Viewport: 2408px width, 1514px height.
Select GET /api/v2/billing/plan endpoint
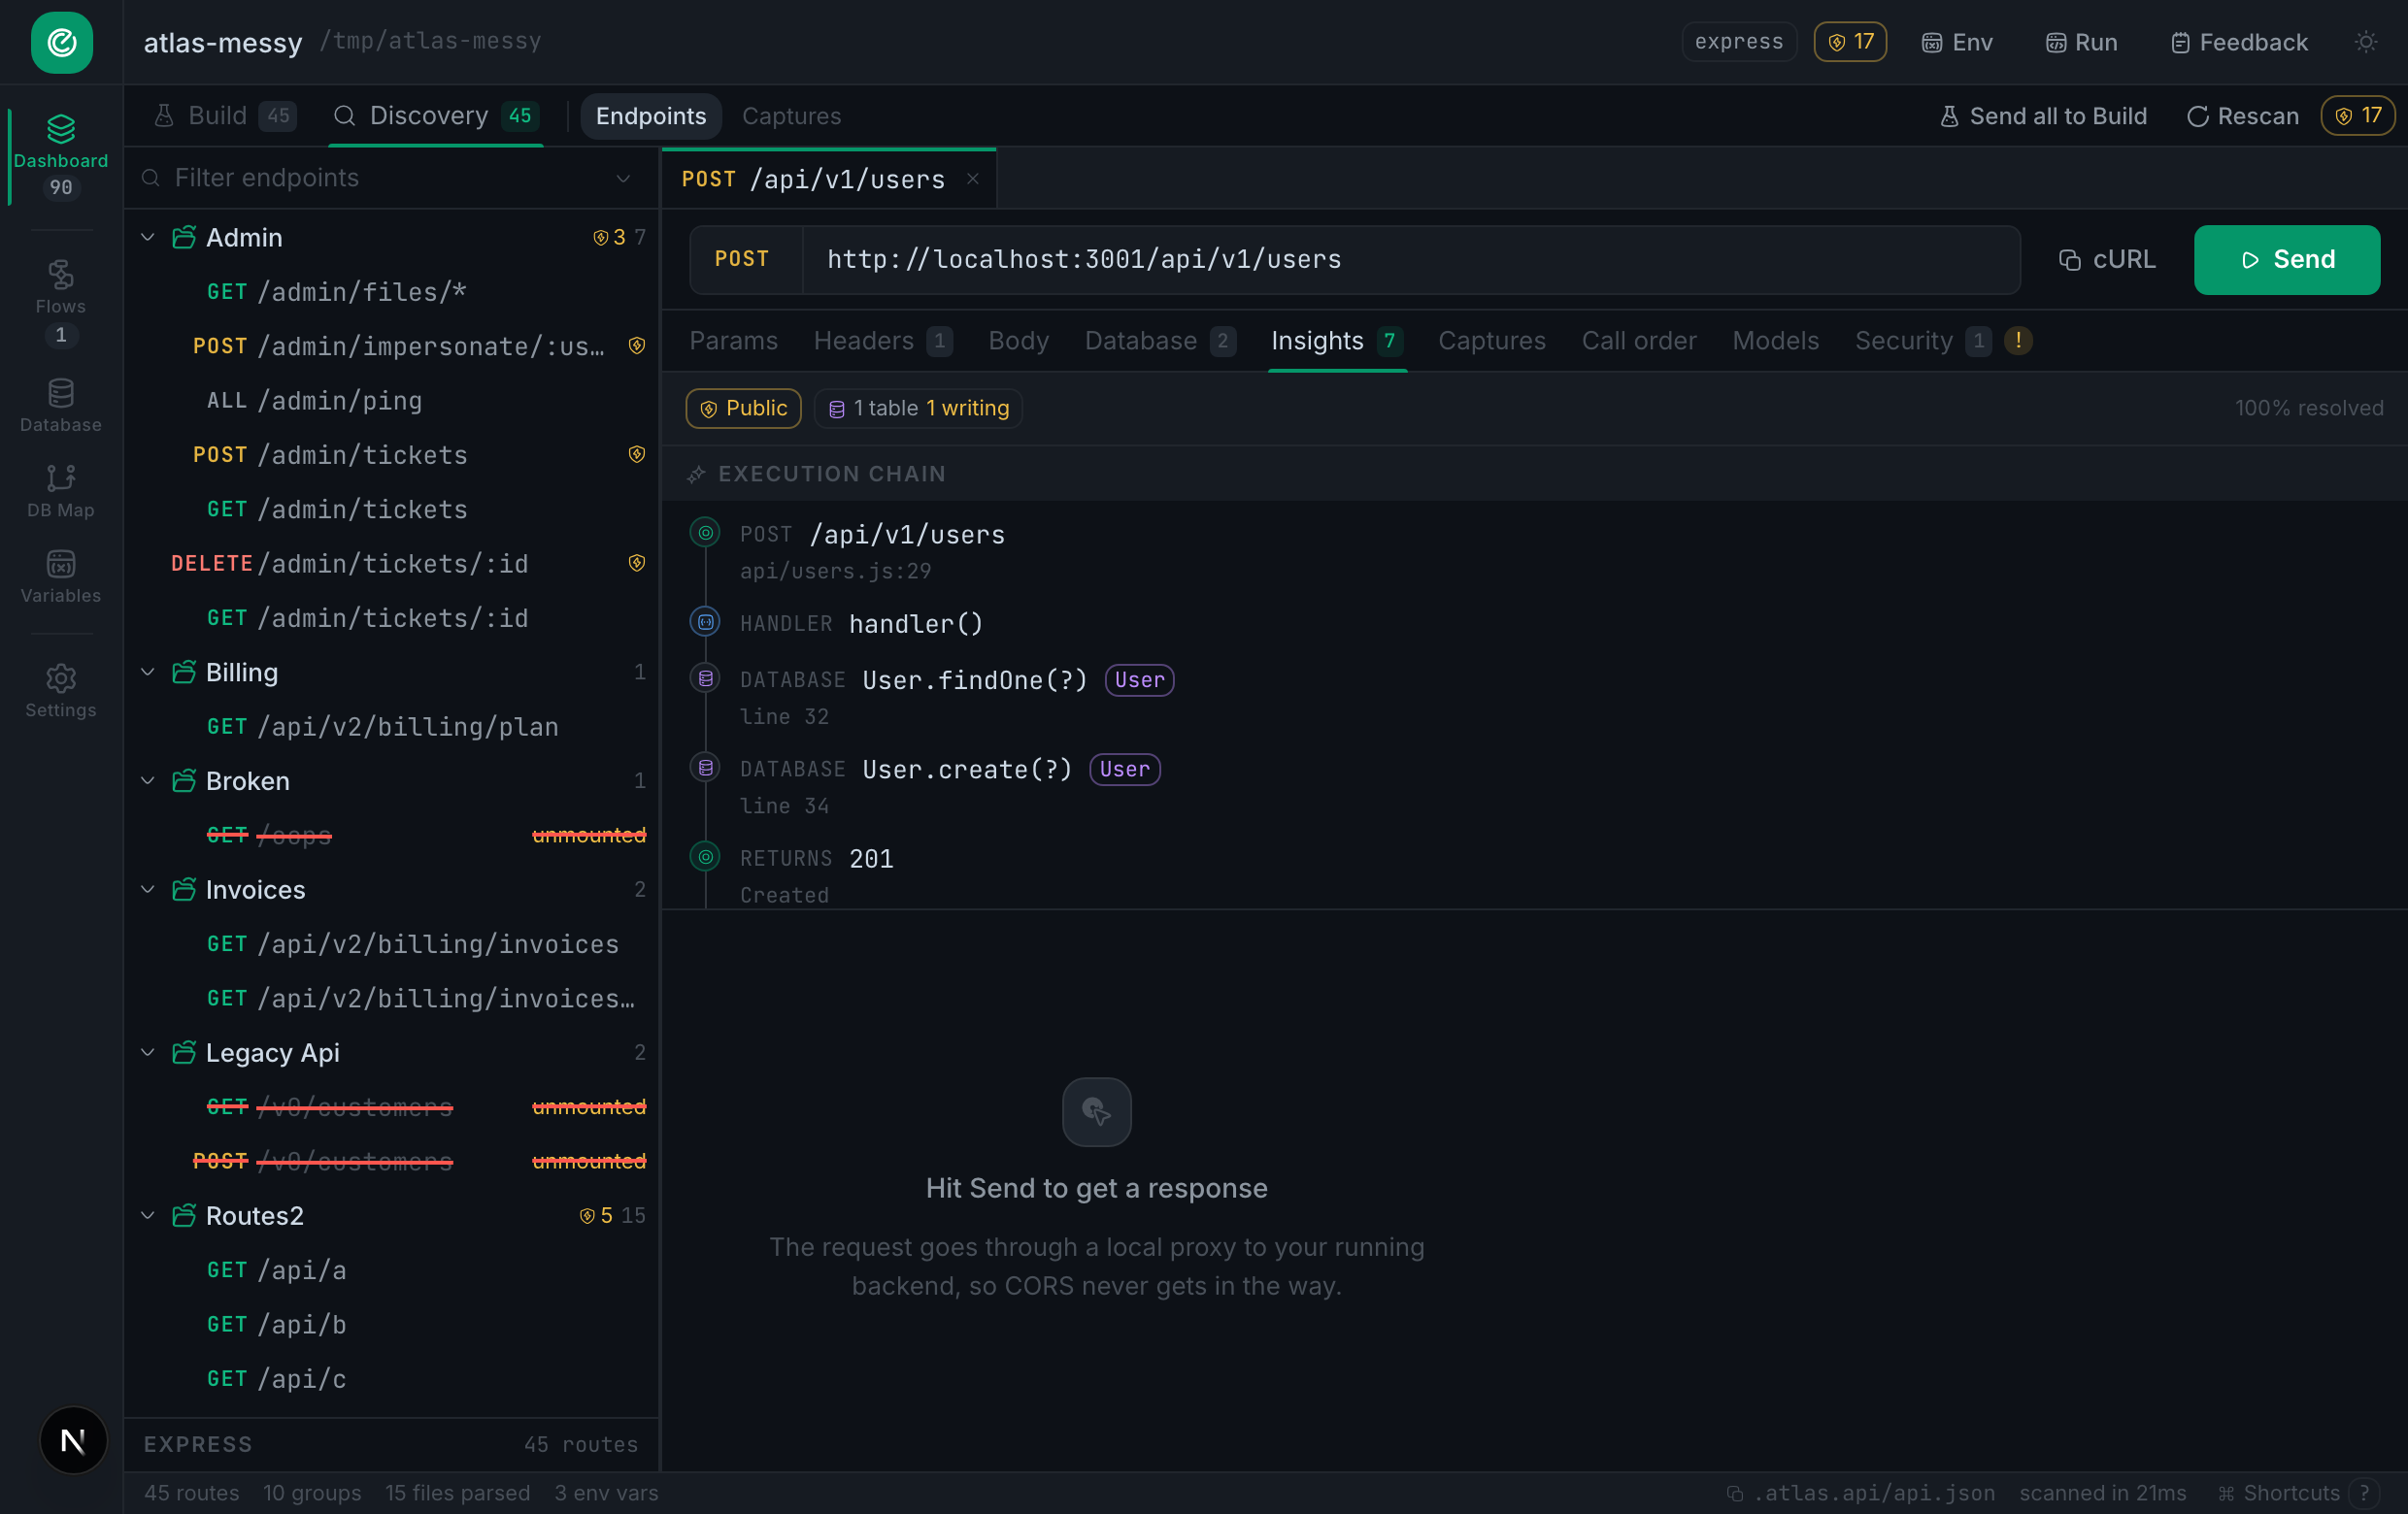(x=392, y=727)
